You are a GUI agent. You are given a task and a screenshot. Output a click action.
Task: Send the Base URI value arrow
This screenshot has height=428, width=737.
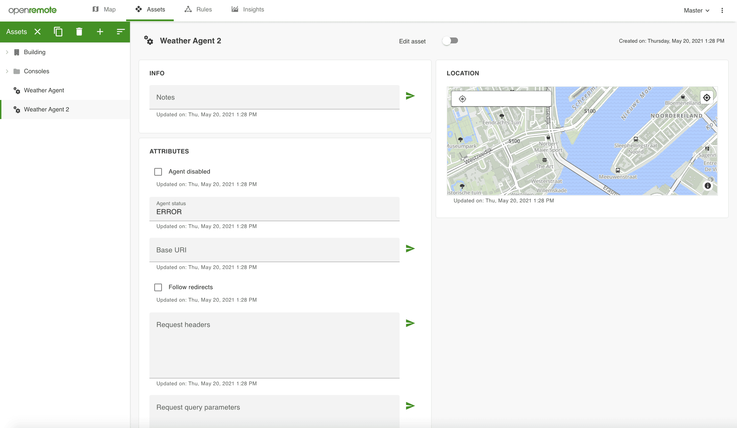pos(410,249)
